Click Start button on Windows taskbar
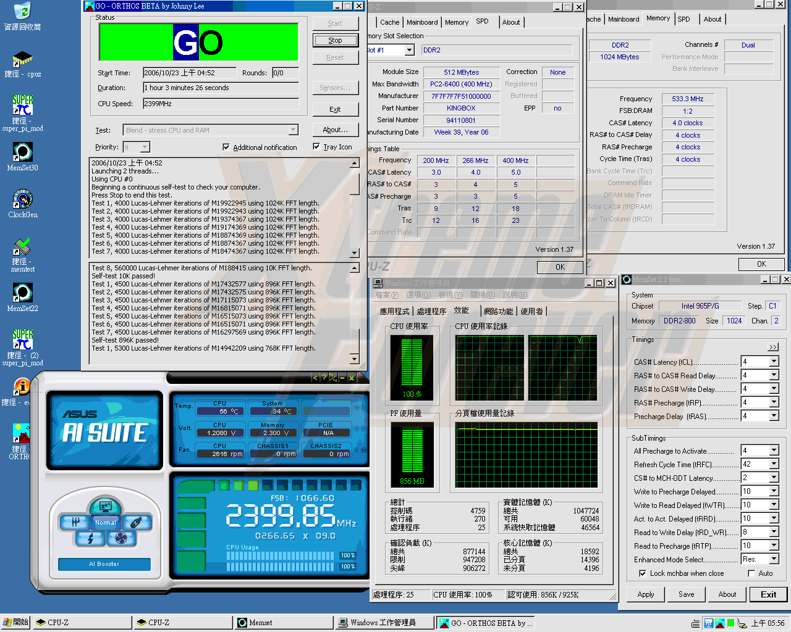 (15, 622)
